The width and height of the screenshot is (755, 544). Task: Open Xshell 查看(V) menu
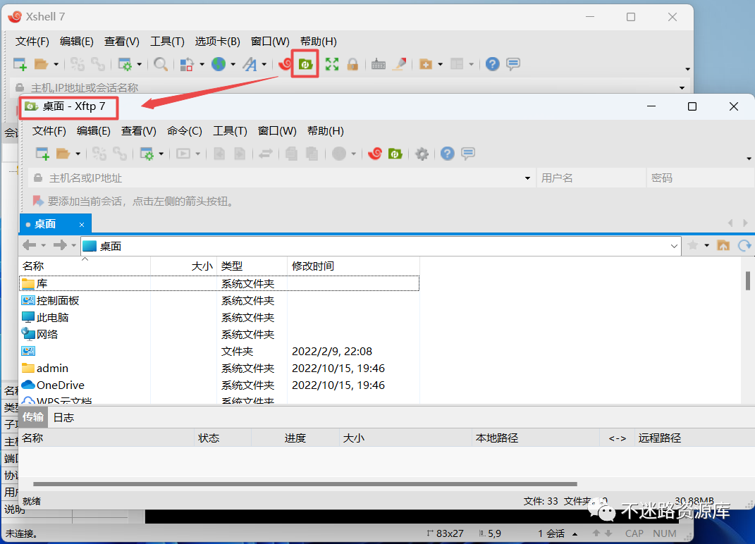pyautogui.click(x=121, y=42)
